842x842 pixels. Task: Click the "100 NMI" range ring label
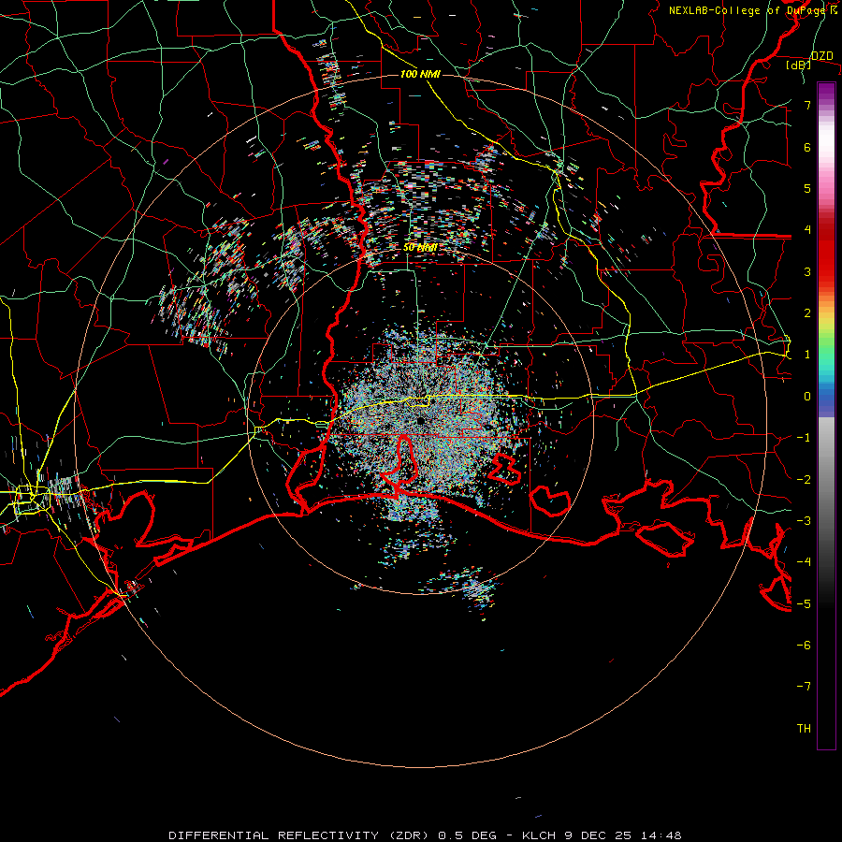pos(420,74)
